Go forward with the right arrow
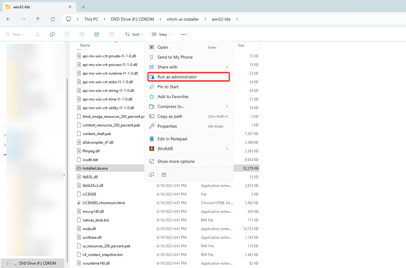The height and width of the screenshot is (268, 406). tap(23, 19)
